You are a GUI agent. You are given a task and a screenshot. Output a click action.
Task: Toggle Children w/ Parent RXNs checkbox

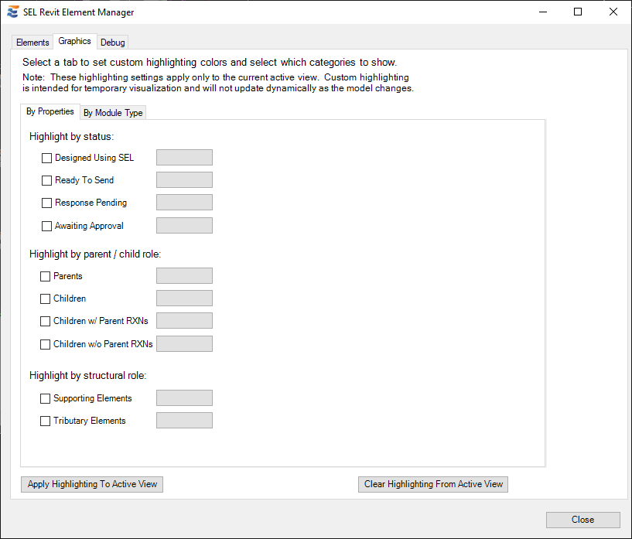coord(45,321)
